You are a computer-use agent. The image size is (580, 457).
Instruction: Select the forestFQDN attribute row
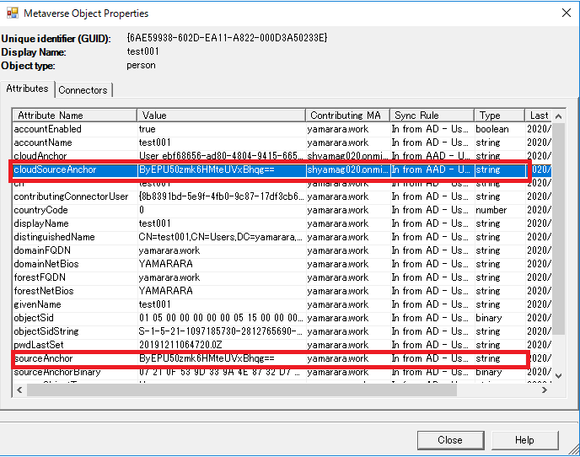click(282, 277)
